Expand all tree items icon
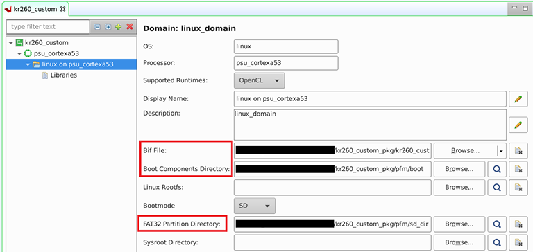 click(x=108, y=27)
